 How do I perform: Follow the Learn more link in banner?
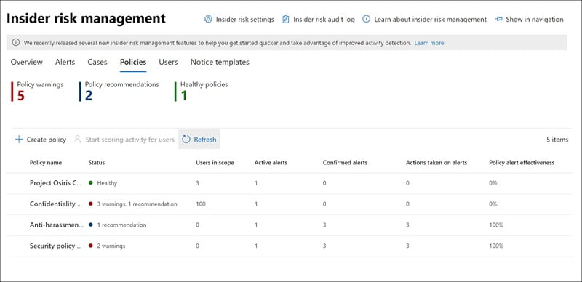point(429,43)
